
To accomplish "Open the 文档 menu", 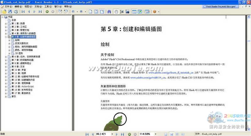I will (38, 7).
